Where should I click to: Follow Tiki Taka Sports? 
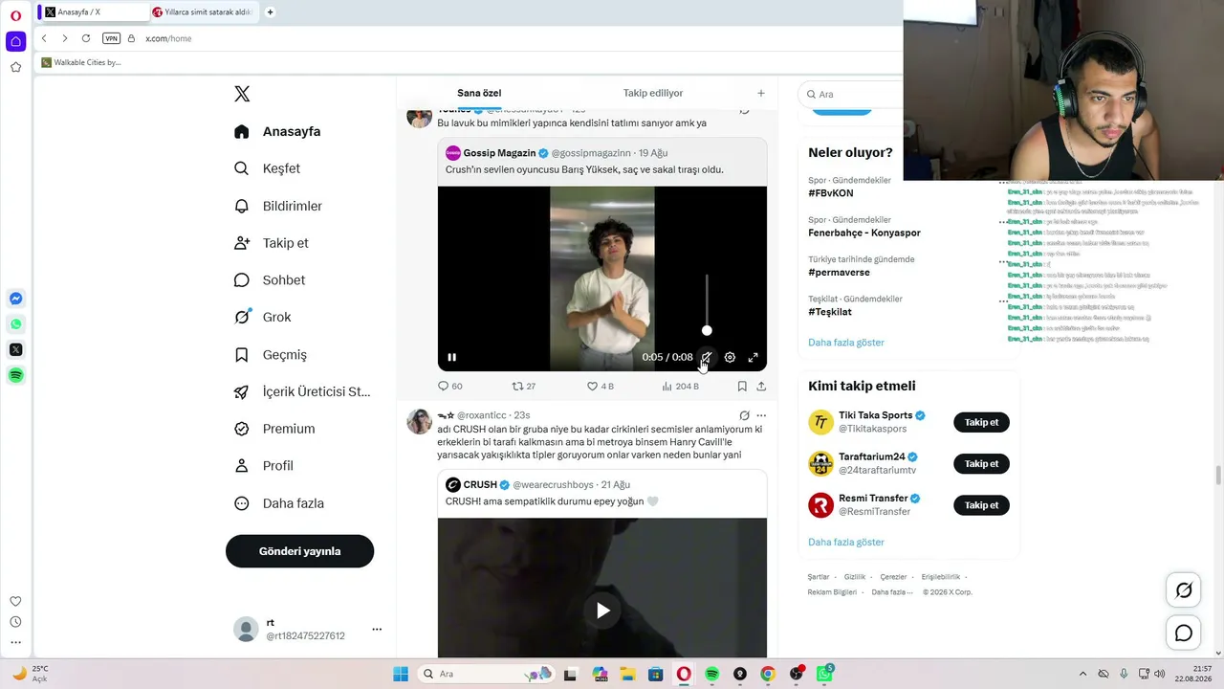click(981, 422)
